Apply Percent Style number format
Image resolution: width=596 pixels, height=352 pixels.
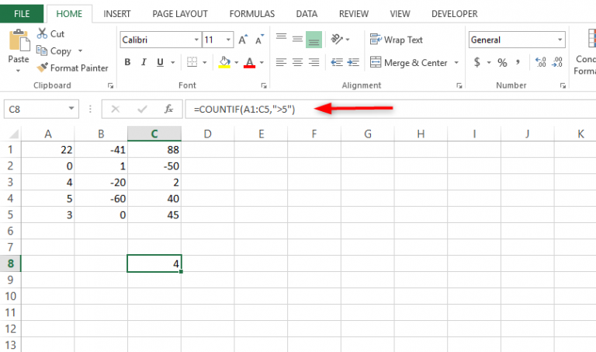point(502,62)
